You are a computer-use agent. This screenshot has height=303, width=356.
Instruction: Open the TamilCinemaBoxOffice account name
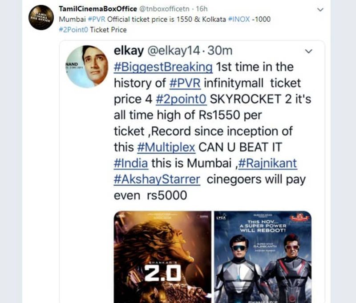98,9
